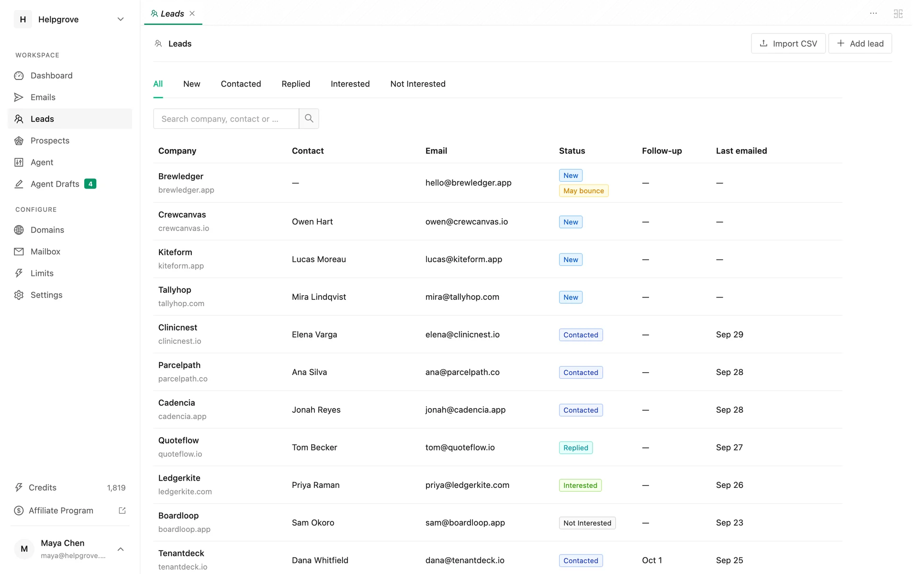Open the Brewledger company row
Viewport: 919px width, 574px height.
[498, 183]
